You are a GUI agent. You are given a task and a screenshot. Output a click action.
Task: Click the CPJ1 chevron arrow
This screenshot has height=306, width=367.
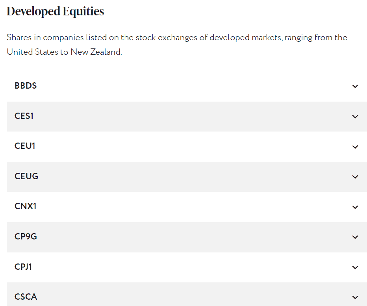tap(355, 267)
